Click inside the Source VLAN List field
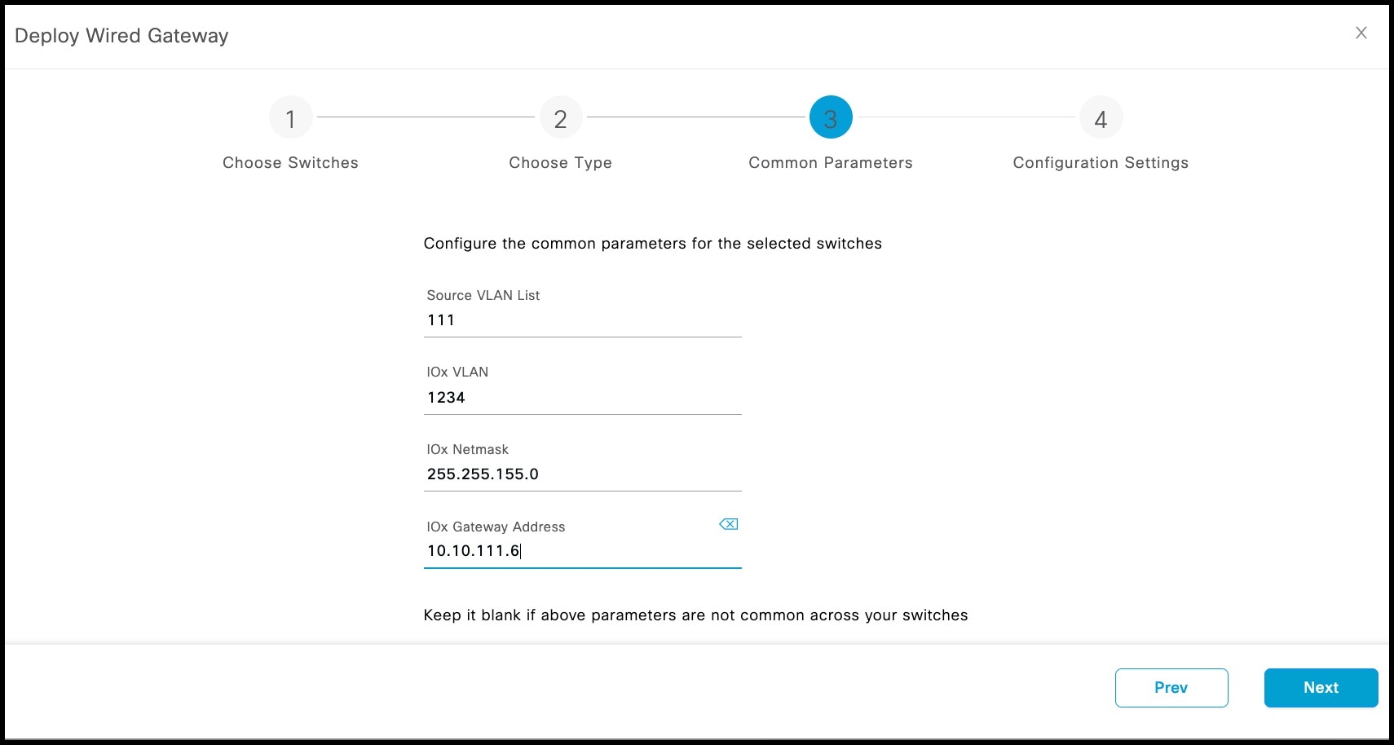1394x745 pixels. tap(582, 320)
